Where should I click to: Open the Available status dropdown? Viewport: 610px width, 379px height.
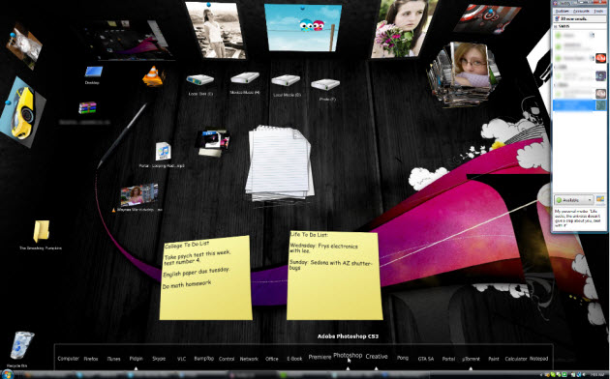click(x=574, y=200)
